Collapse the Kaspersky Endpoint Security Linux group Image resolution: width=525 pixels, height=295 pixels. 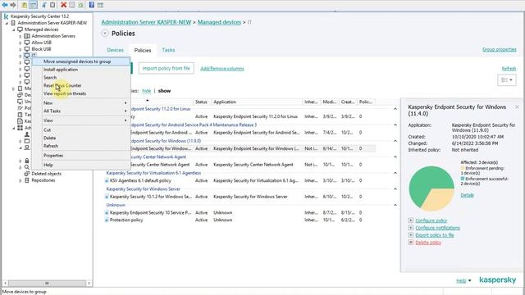tap(395, 109)
